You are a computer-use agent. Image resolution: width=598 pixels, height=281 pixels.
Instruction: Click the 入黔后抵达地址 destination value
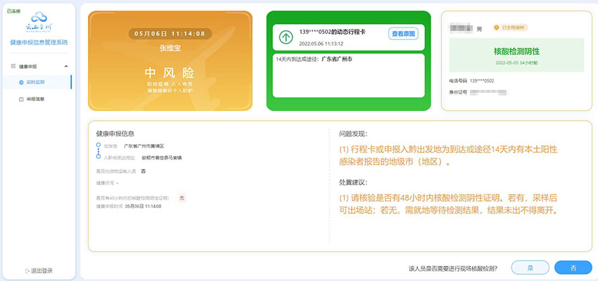pos(161,157)
